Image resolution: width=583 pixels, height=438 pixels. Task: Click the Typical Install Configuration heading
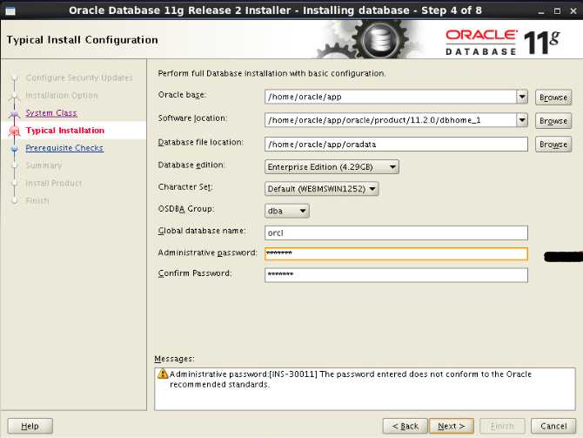(82, 40)
